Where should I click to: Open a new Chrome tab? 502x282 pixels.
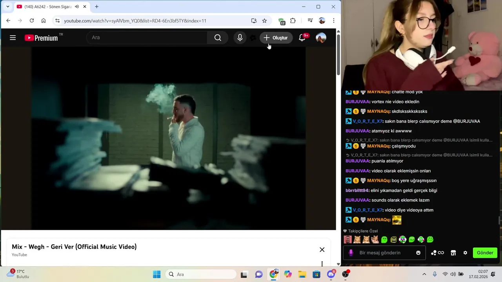tap(96, 7)
